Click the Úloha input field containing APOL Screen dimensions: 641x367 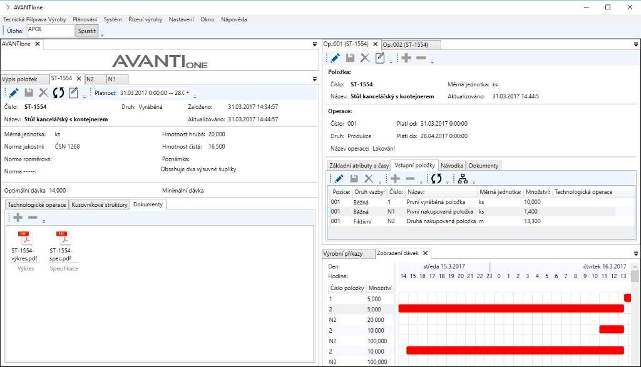click(x=50, y=31)
